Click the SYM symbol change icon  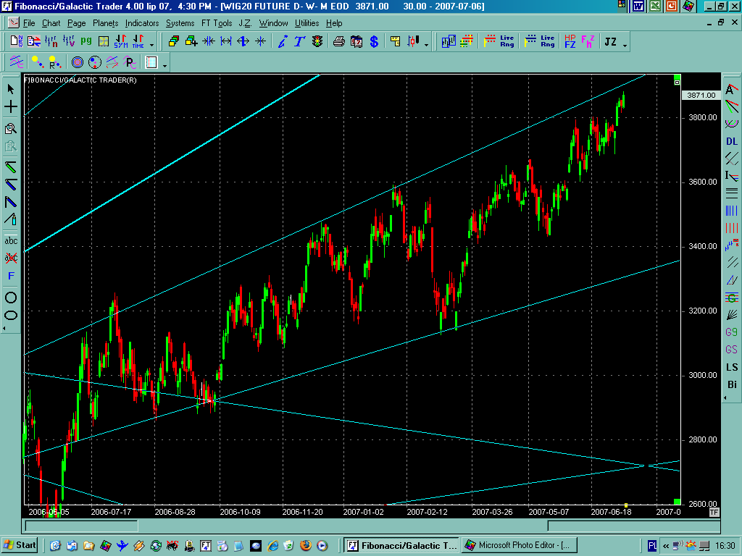120,41
